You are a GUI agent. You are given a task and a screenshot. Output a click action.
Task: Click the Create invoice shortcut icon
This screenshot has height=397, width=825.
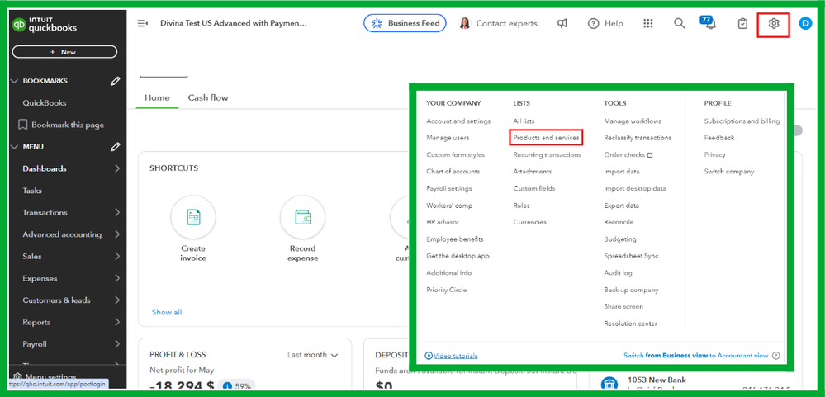[x=193, y=217]
